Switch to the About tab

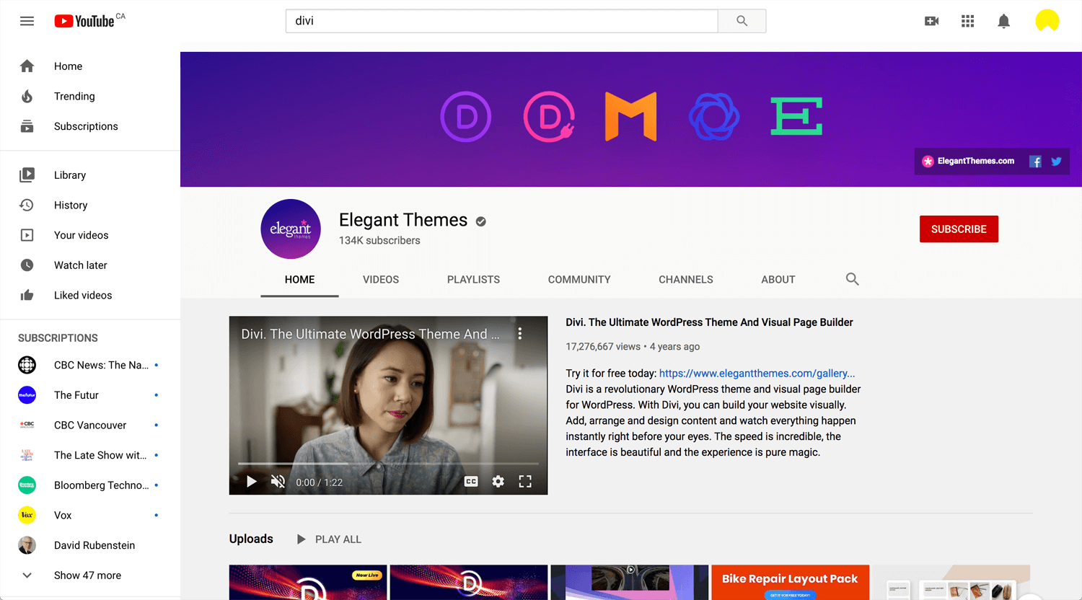click(778, 280)
